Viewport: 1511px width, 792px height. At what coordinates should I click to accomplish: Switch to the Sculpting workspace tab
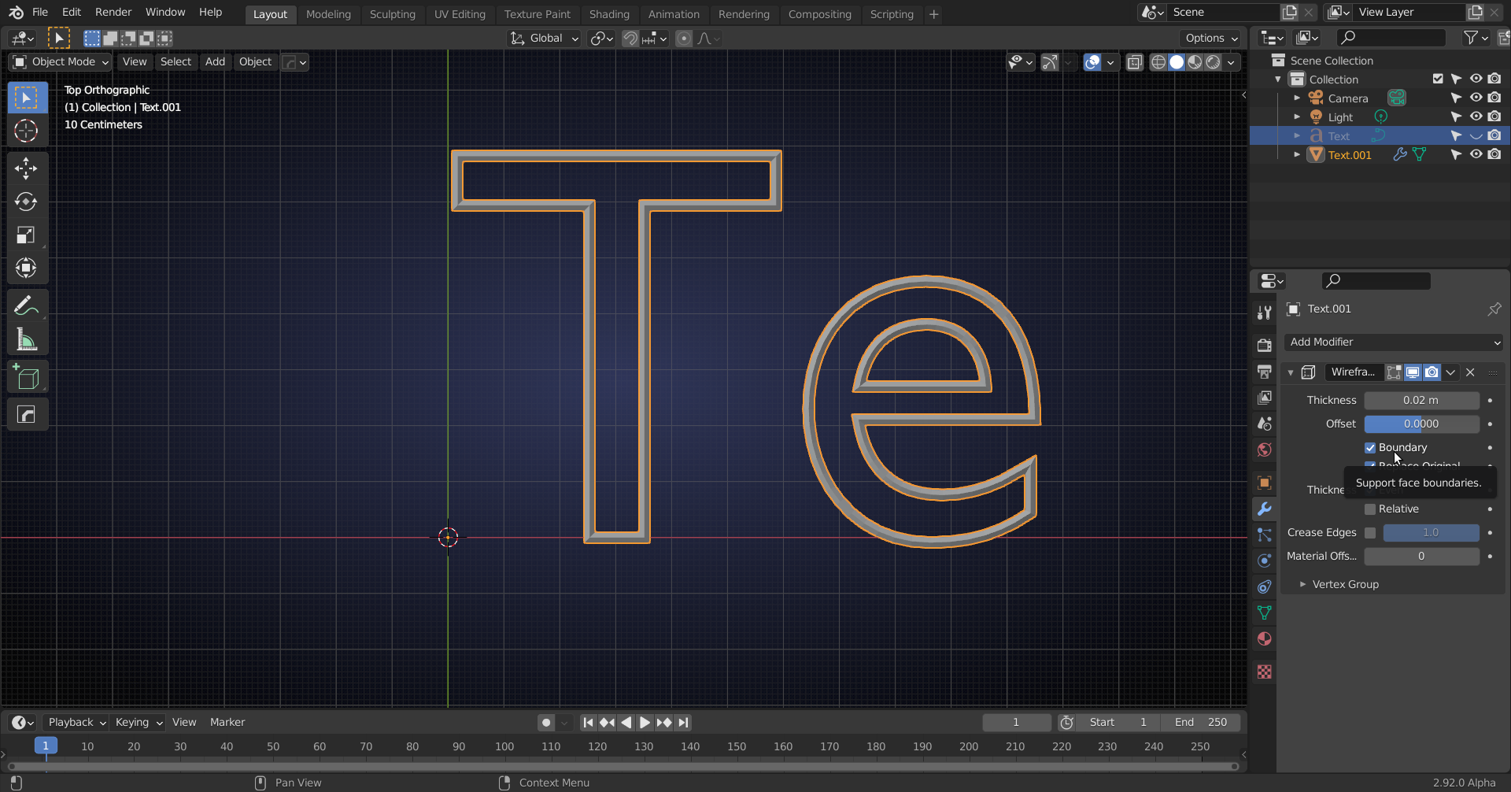pyautogui.click(x=392, y=14)
